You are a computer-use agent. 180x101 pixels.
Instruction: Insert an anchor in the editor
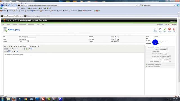coord(24,49)
